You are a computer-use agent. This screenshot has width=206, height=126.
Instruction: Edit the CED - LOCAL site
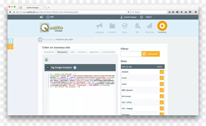162,102
